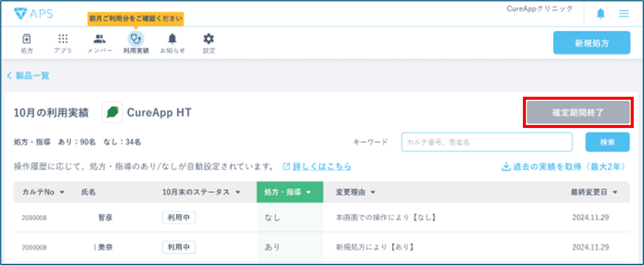Screen dimensions: 644x265
Task: Click the 利用中 badge in 美奈 row
Action: pos(179,248)
